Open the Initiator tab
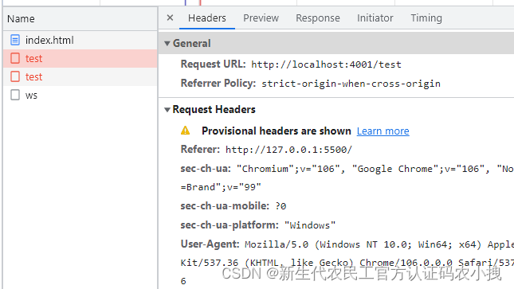This screenshot has width=514, height=289. pos(375,18)
